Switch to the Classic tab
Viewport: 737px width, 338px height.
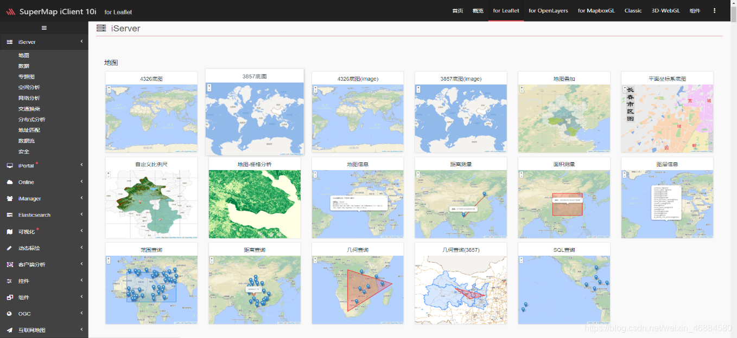[x=633, y=11]
